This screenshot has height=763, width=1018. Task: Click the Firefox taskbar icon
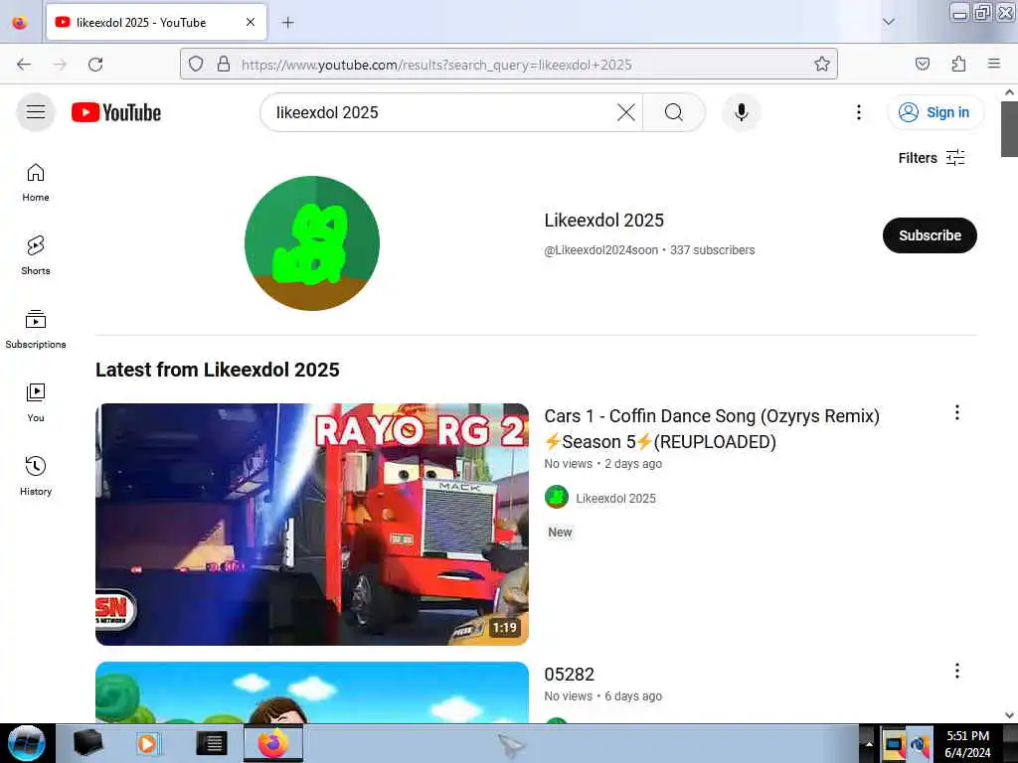273,743
